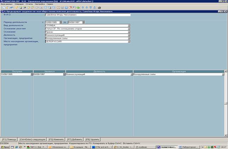Click the printer icon in the toolbar
The image size is (228, 149).
click(99, 7)
